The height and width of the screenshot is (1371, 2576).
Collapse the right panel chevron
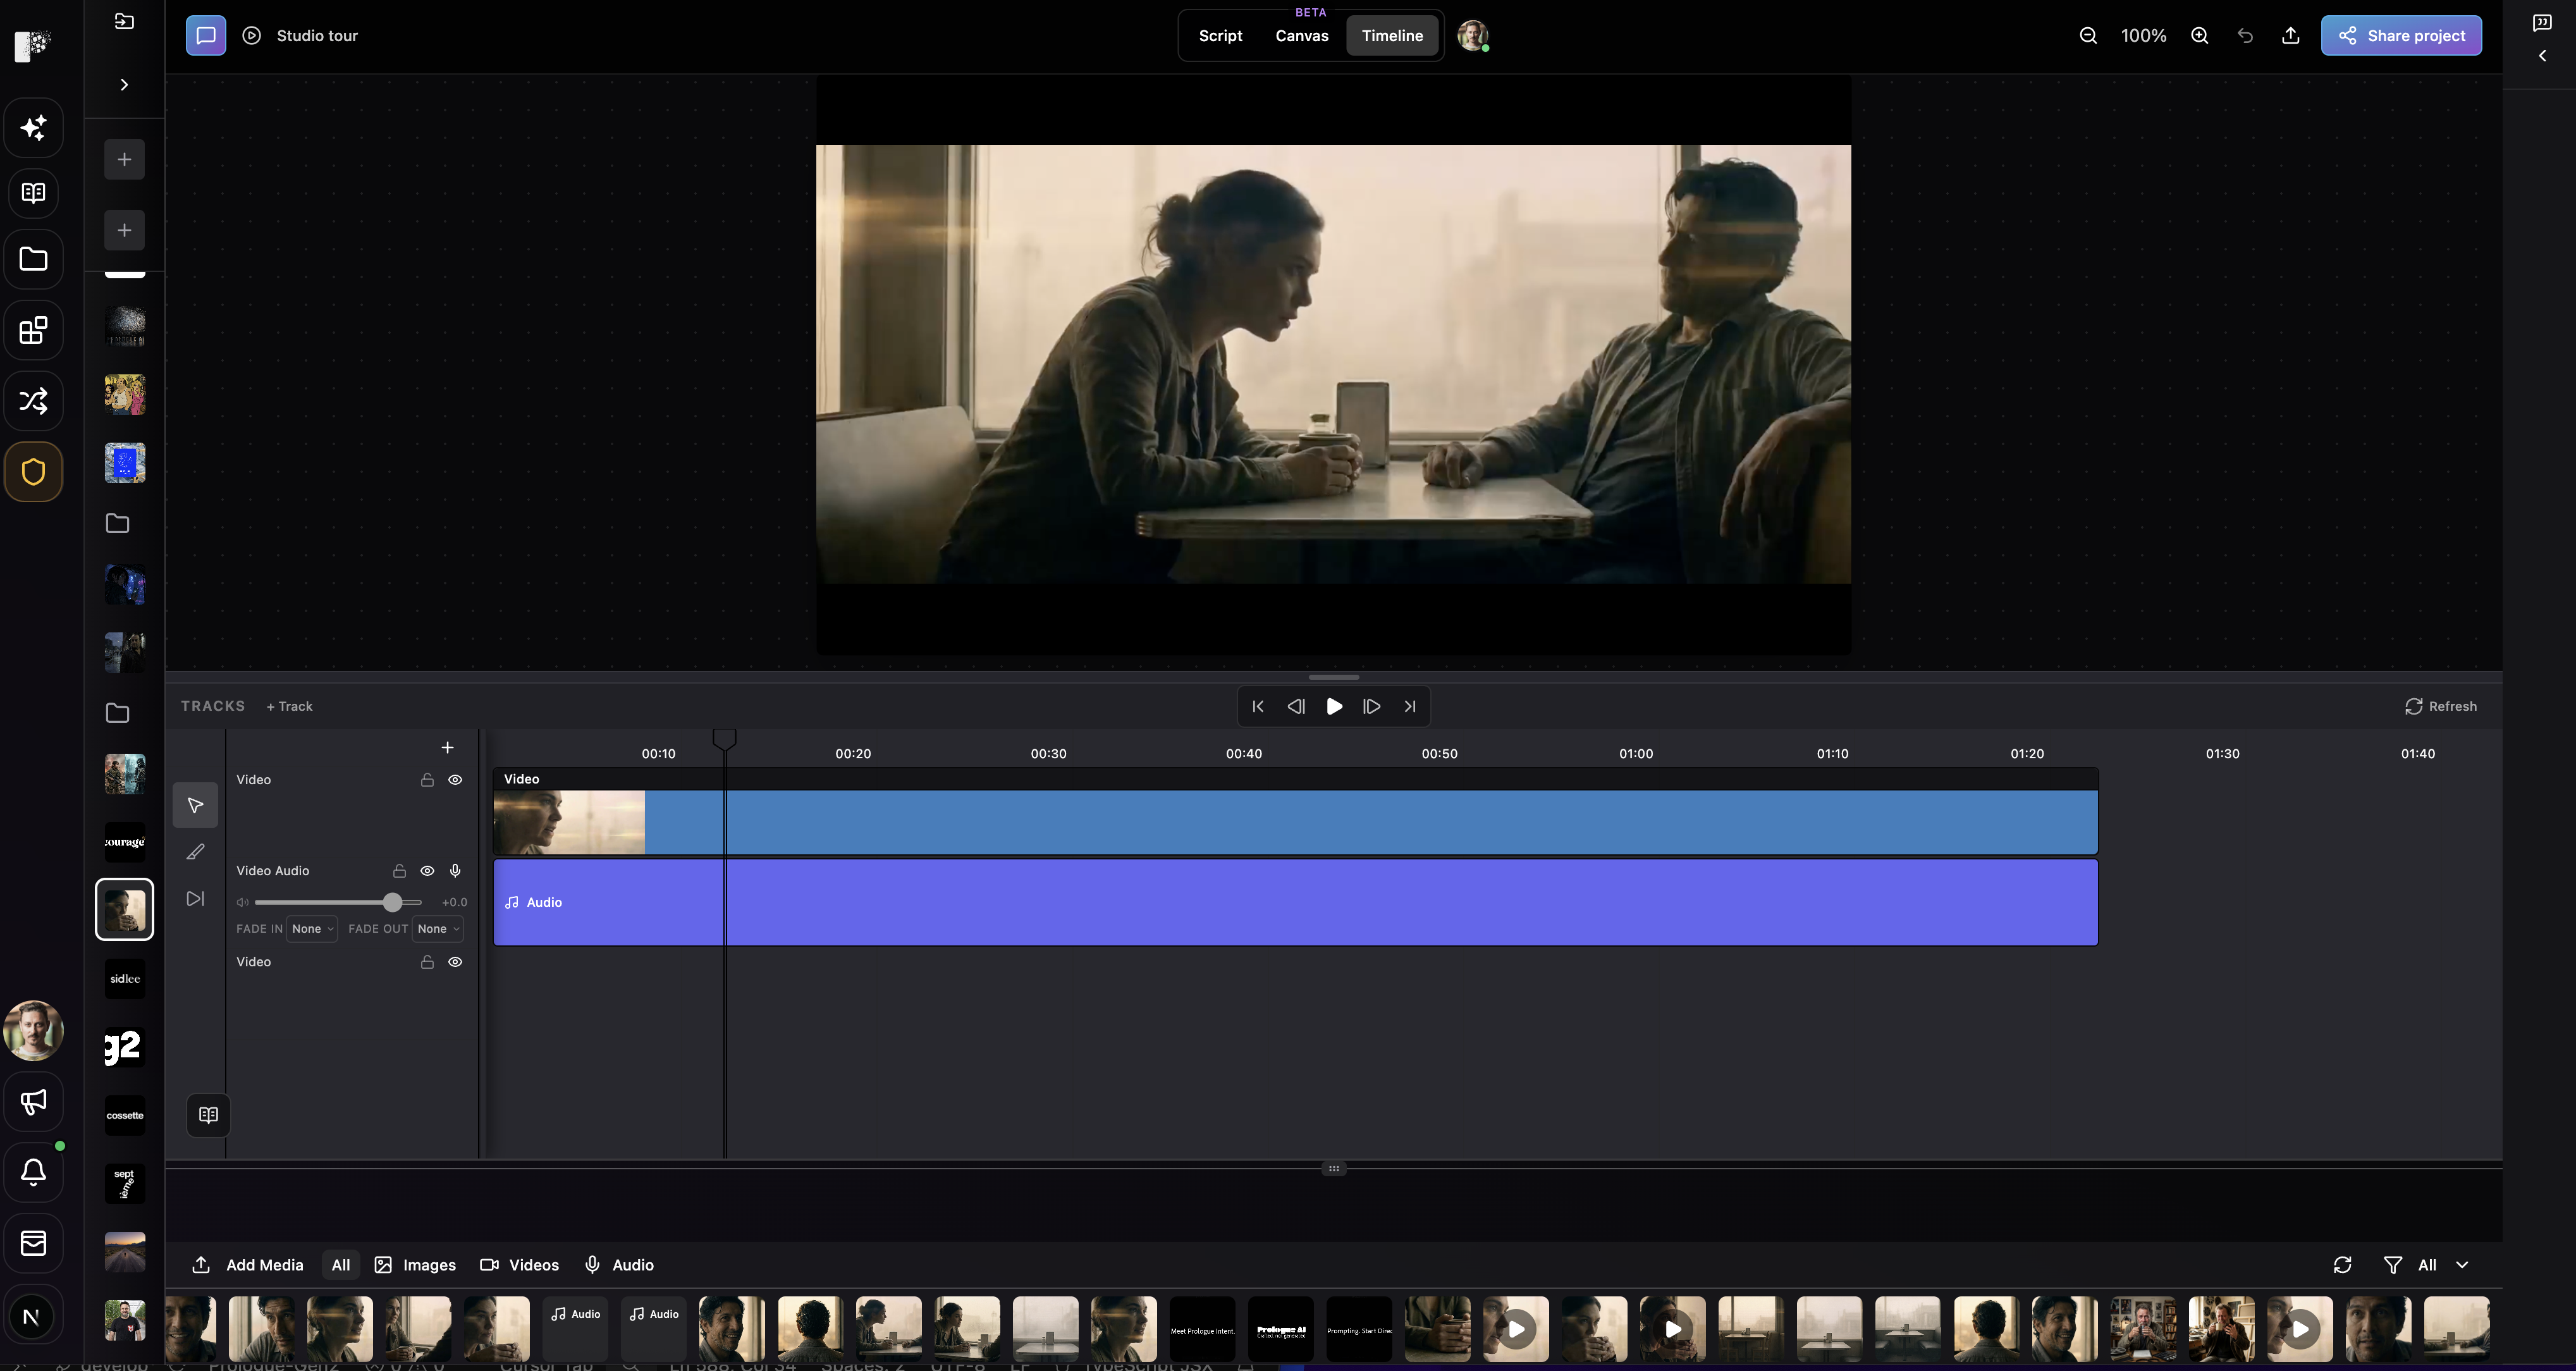coord(2542,56)
